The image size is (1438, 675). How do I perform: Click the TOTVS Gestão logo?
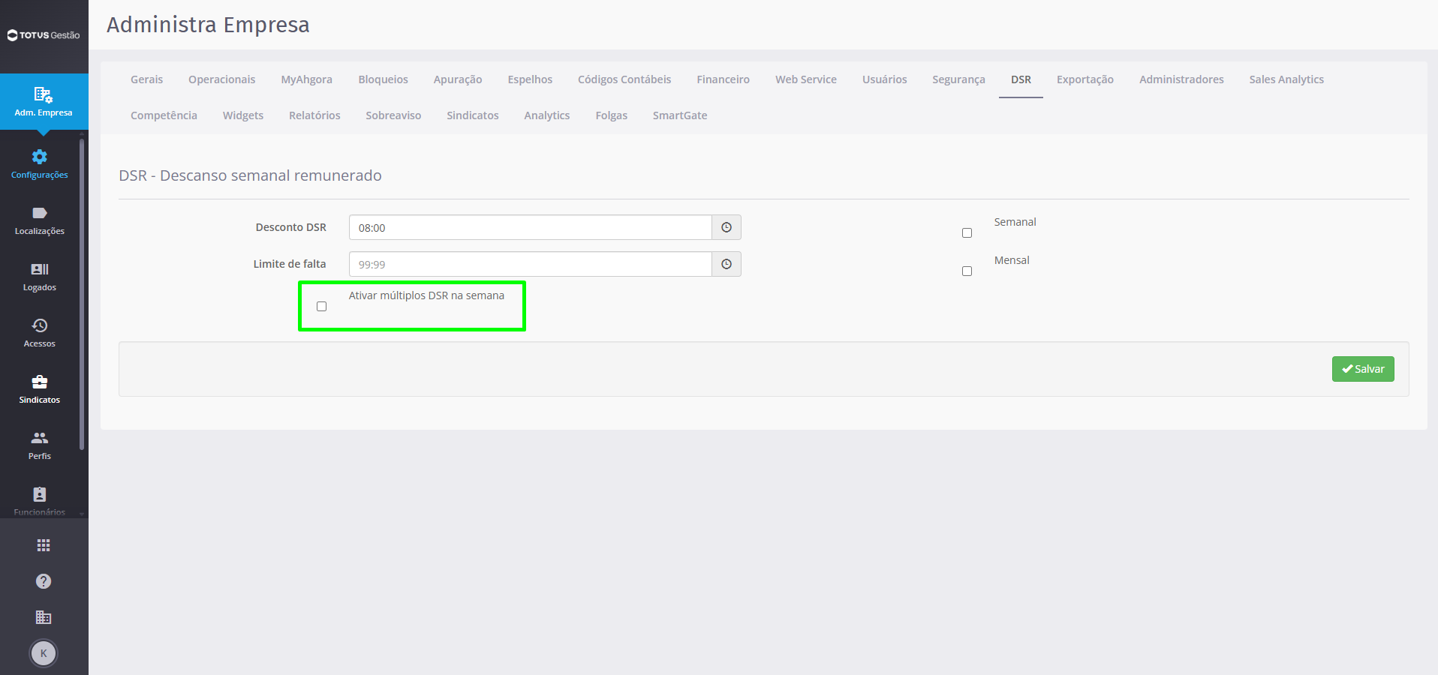click(x=44, y=35)
